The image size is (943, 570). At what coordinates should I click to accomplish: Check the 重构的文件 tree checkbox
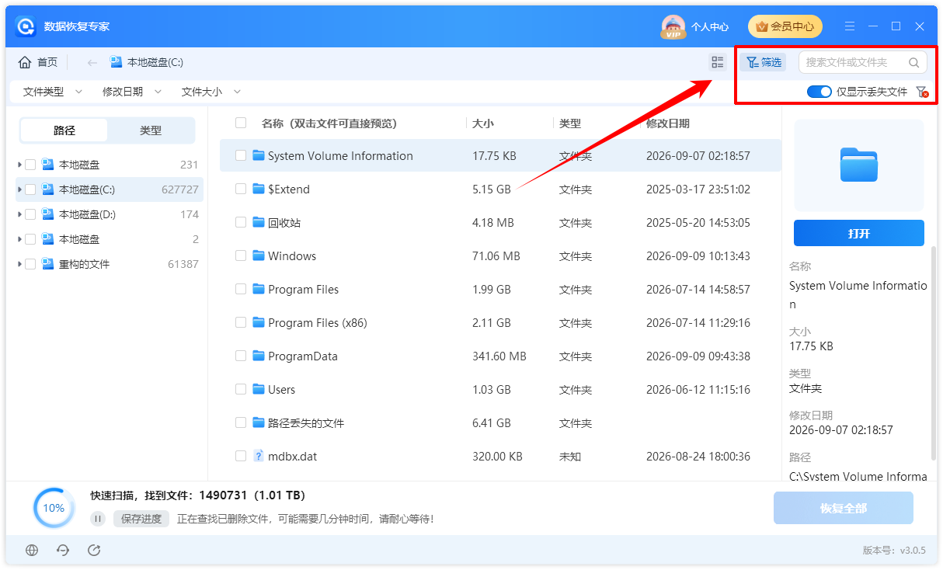point(30,264)
